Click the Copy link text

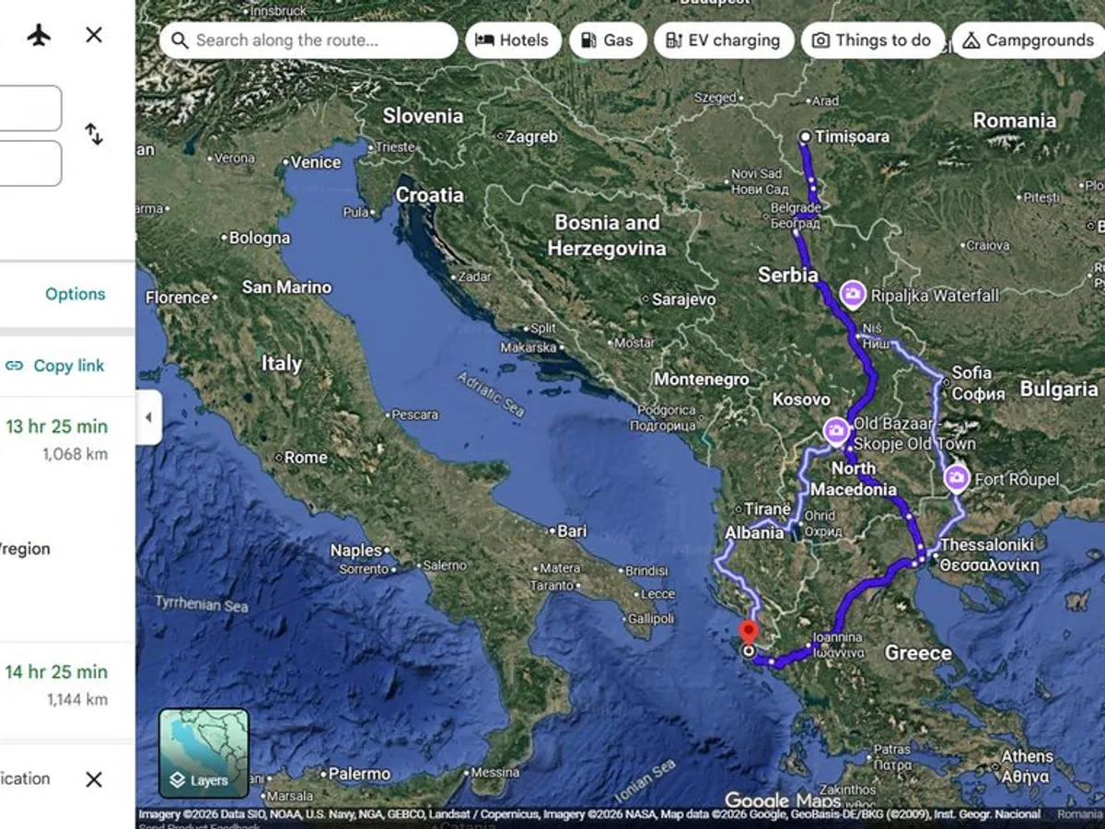point(68,366)
